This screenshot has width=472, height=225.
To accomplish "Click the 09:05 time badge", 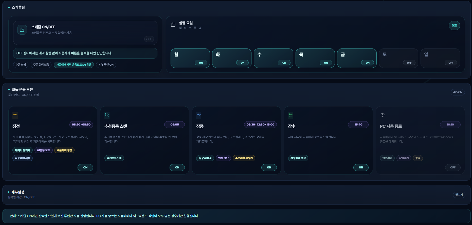I will point(175,124).
